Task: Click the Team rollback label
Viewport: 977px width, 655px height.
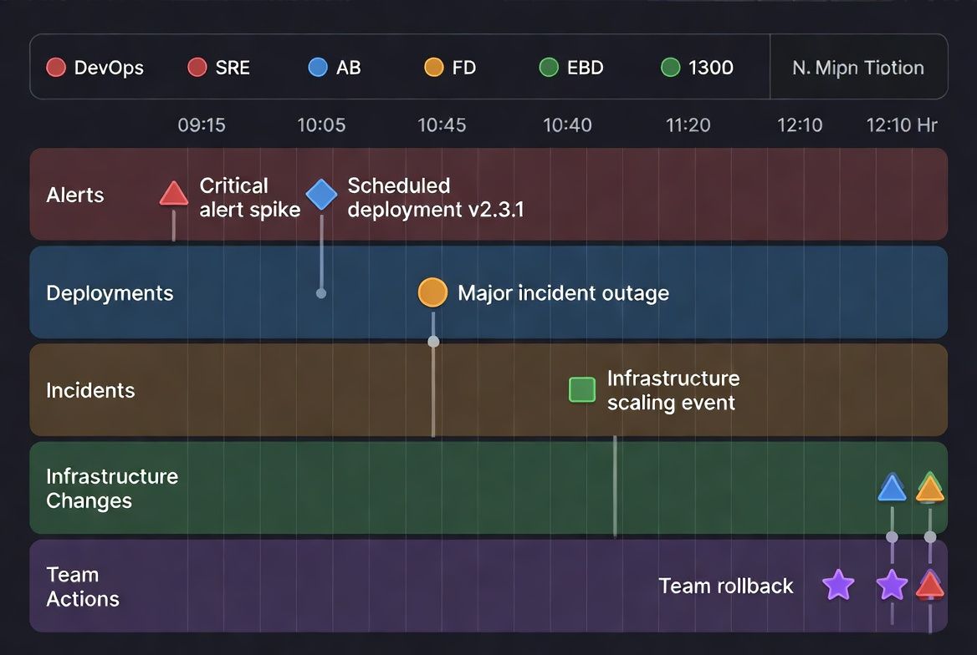Action: coord(726,586)
